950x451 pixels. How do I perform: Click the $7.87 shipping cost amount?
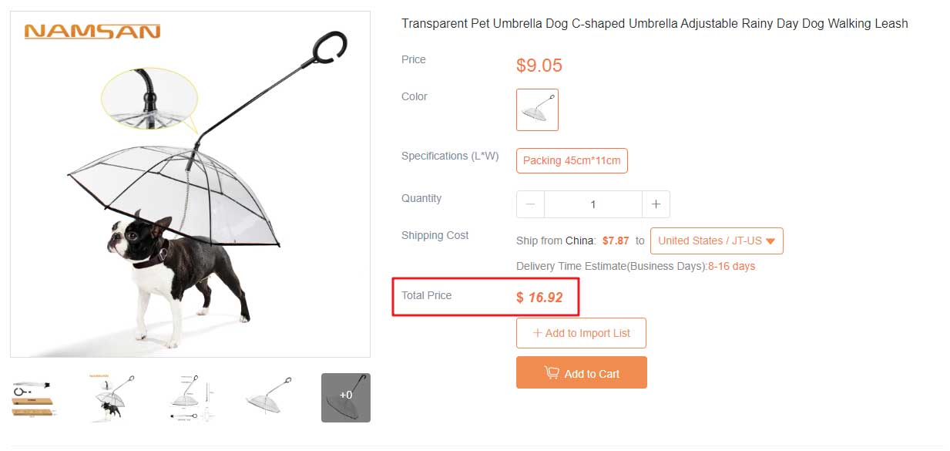[x=616, y=241]
